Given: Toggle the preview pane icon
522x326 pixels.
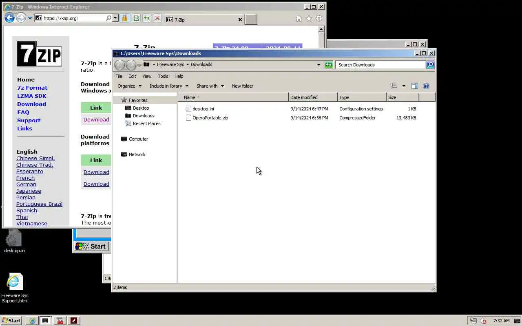Looking at the screenshot, I should (414, 86).
